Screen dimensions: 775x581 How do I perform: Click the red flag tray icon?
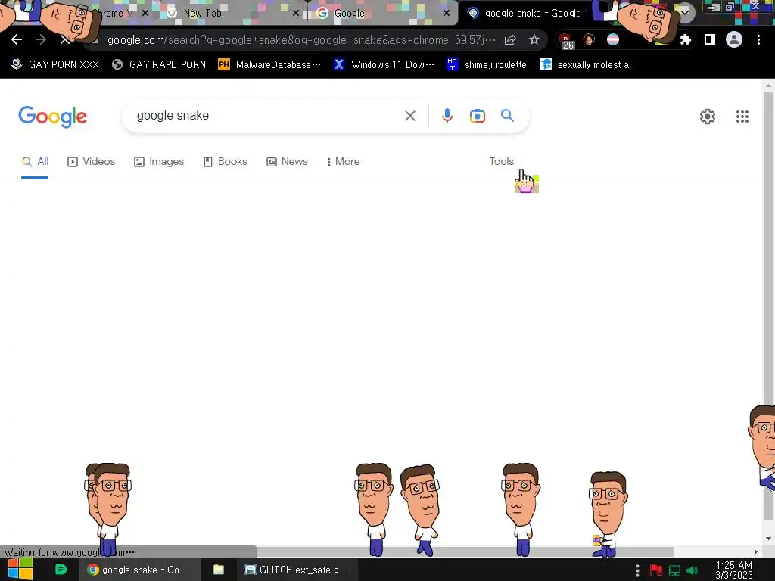[656, 570]
